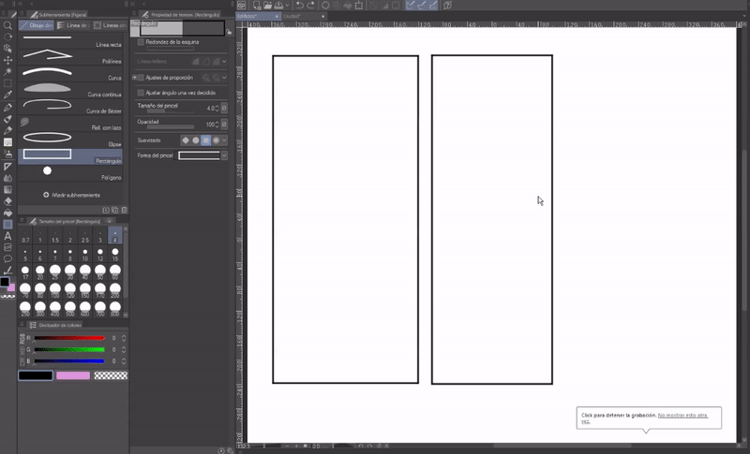The image size is (750, 454).
Task: Pick the Eyedropper tool
Action: pos(7,95)
